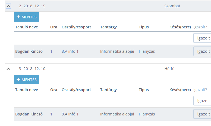Collapse the 2018. 12. 10. row chevron
211x126 pixels.
click(8, 69)
